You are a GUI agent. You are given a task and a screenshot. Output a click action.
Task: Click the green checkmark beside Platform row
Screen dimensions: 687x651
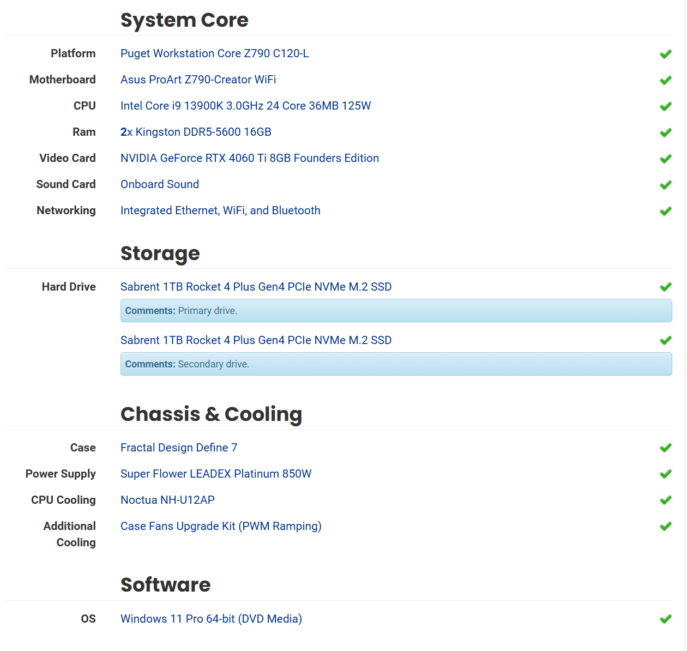click(x=665, y=54)
